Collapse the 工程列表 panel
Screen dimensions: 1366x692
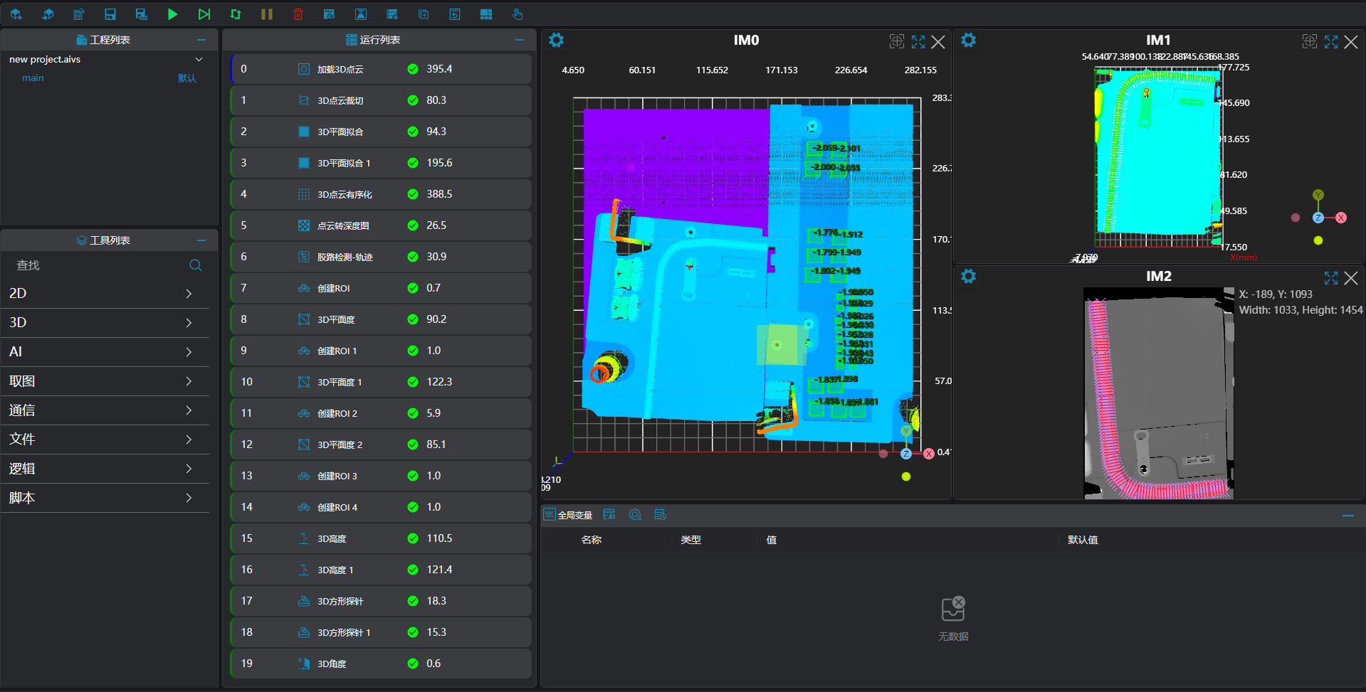tap(201, 40)
